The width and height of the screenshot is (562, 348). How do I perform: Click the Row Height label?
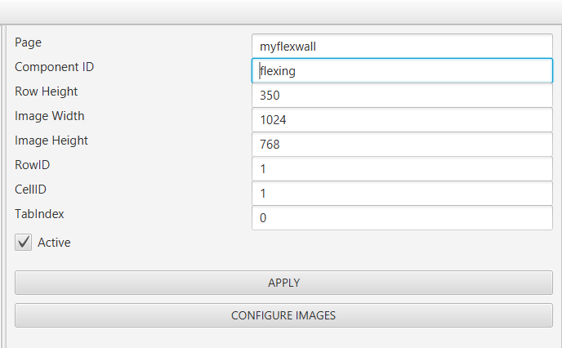tap(46, 91)
